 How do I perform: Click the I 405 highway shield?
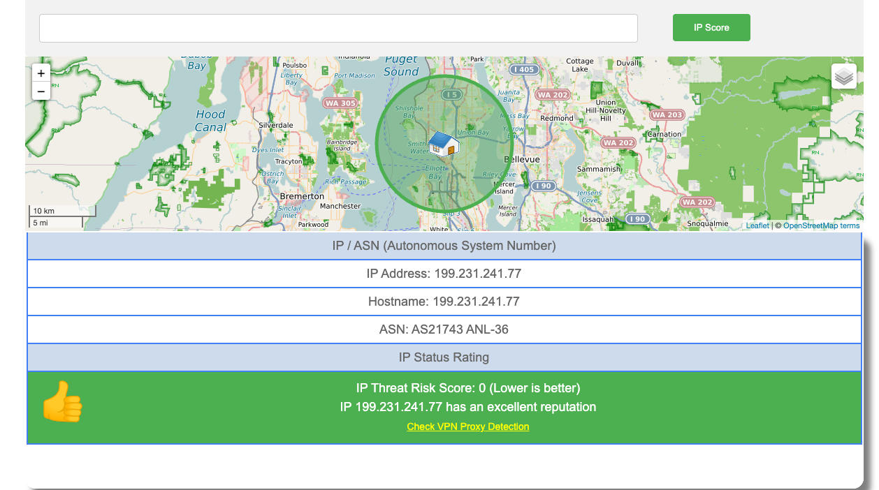coord(523,70)
